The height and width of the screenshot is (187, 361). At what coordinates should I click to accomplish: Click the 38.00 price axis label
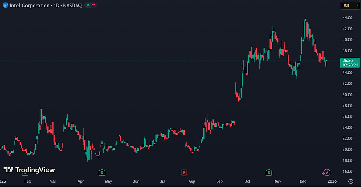347,51
